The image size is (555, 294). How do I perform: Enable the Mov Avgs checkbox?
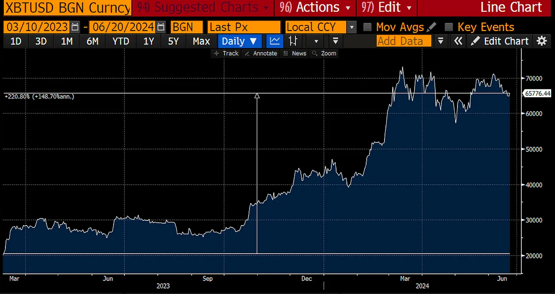click(x=367, y=27)
